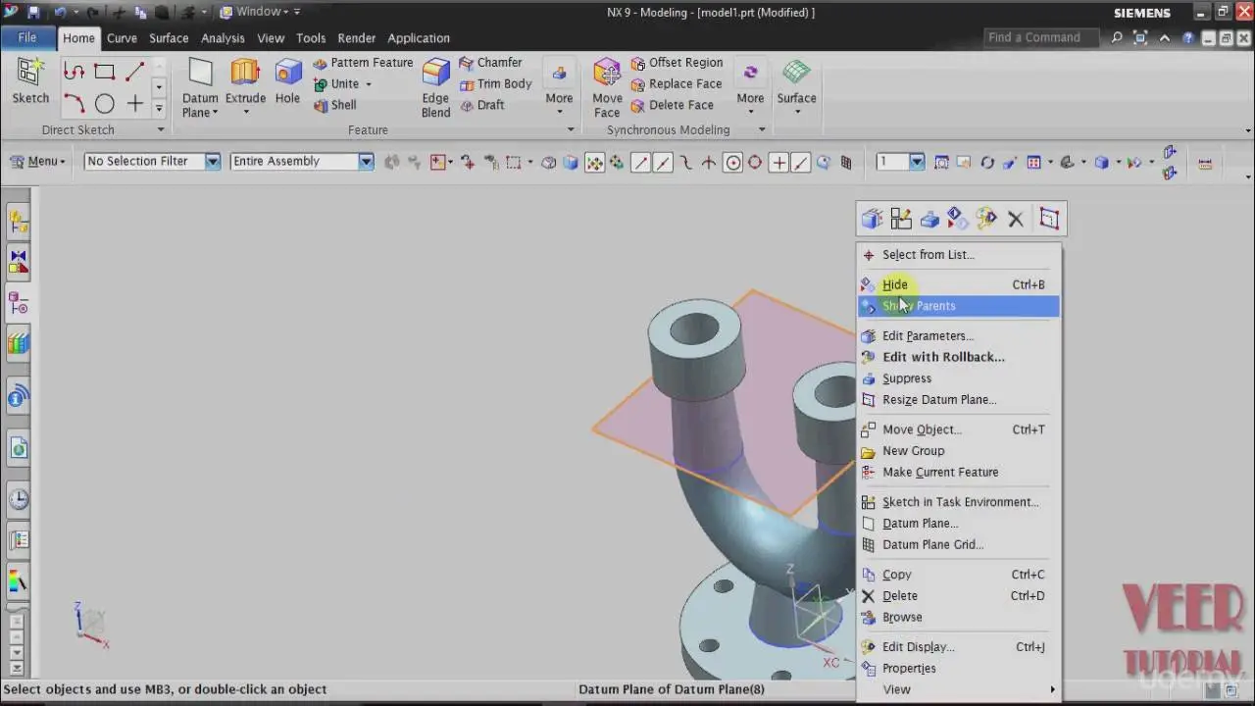This screenshot has height=706, width=1255.
Task: Choose Delete in the context menu
Action: point(959,596)
